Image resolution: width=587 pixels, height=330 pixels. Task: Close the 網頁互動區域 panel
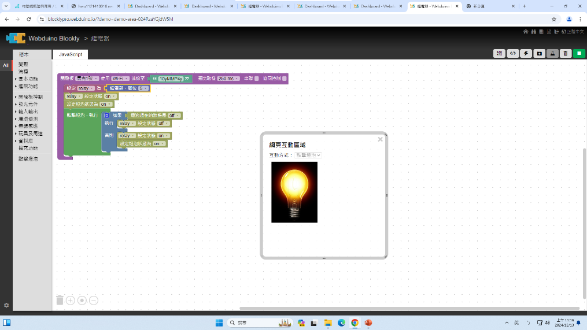(x=380, y=139)
